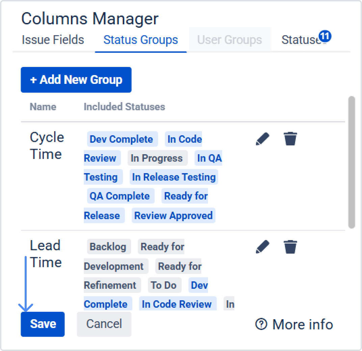362x351 pixels.
Task: Click the Dev Complete tag in Cycle Time
Action: (122, 139)
